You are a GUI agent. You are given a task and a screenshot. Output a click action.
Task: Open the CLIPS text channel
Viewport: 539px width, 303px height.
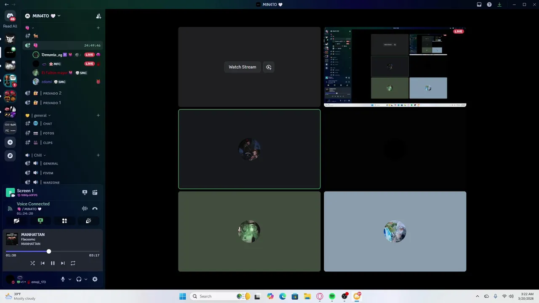tap(62, 143)
